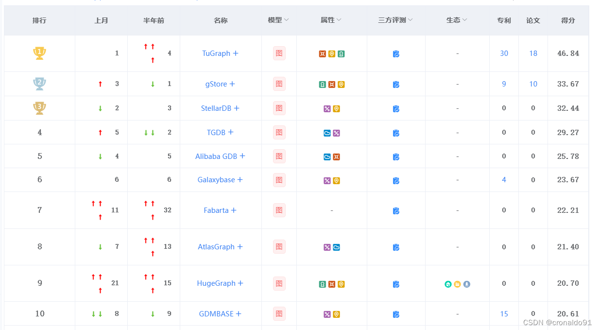This screenshot has width=599, height=330.
Task: Open the TGDB database link
Action: pos(216,132)
